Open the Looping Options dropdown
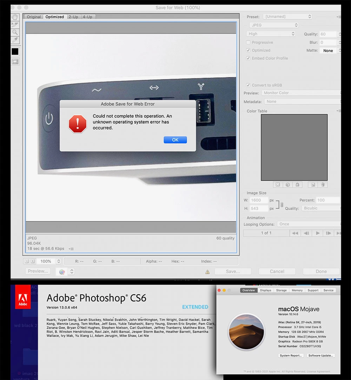The width and height of the screenshot is (351, 380). tap(309, 224)
